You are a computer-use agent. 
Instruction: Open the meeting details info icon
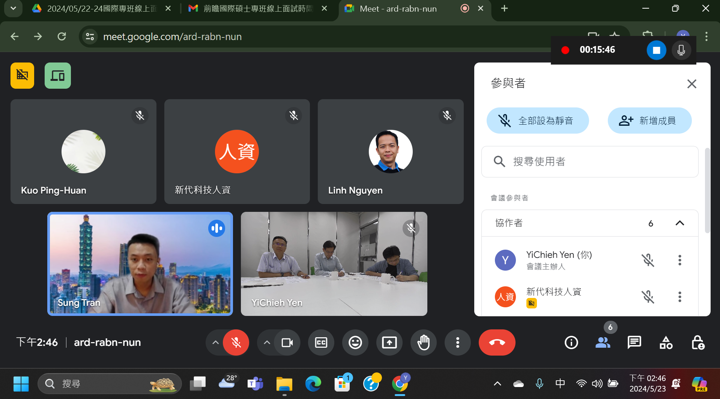pyautogui.click(x=571, y=342)
